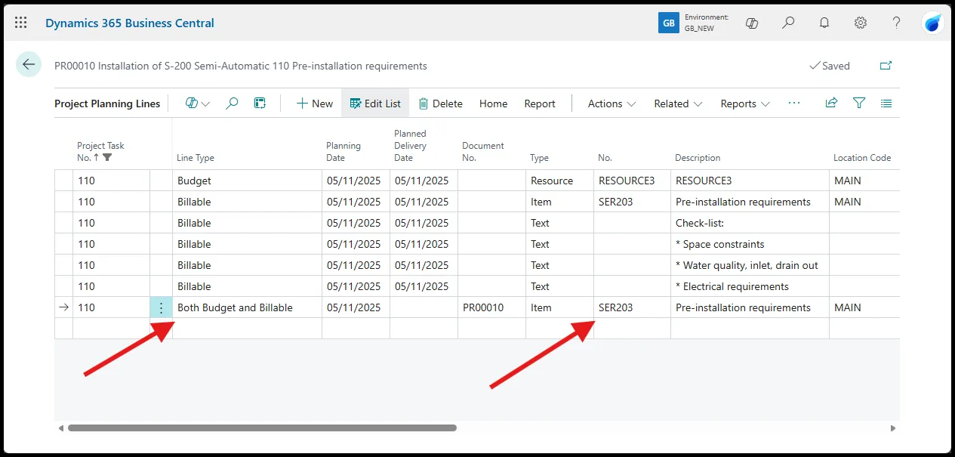Open the Copilot icon in top bar

click(752, 23)
